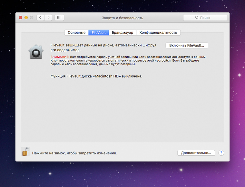Open the Дополнительно... settings
This screenshot has height=187, width=245.
(x=196, y=153)
